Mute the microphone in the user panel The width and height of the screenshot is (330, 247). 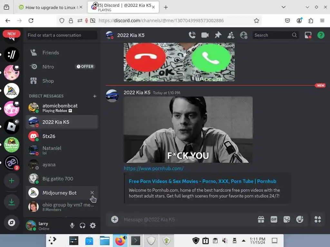[x=72, y=225]
